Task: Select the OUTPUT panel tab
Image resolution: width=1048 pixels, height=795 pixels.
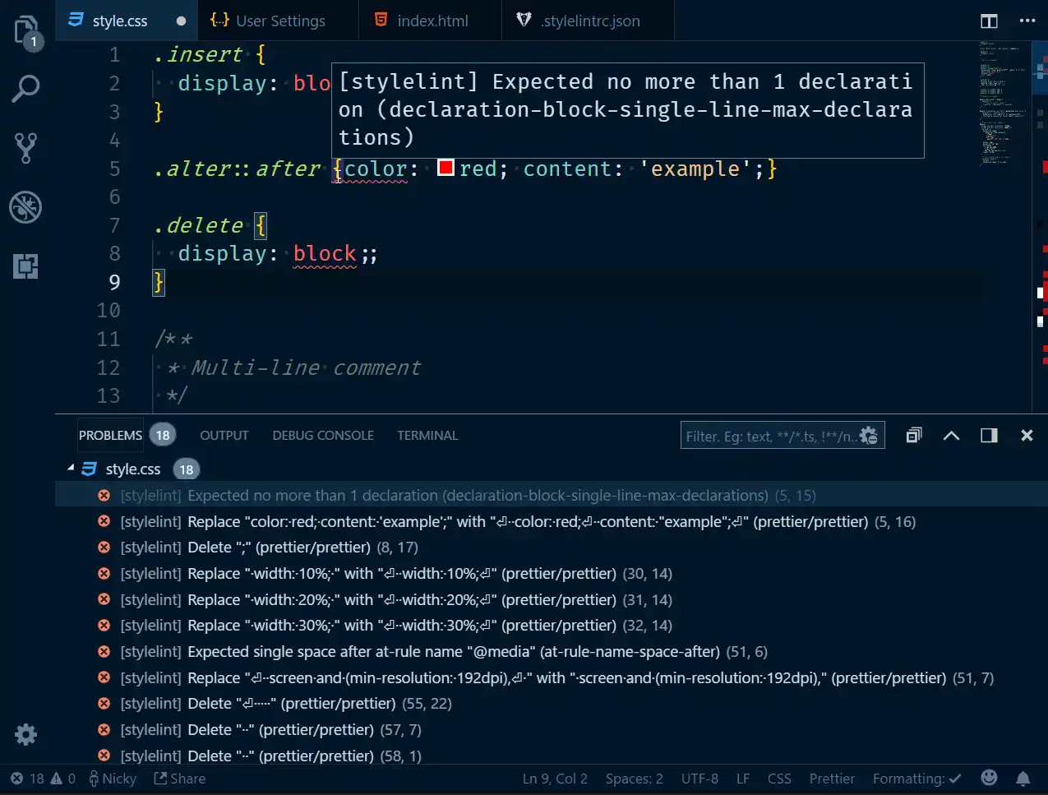Action: 224,436
